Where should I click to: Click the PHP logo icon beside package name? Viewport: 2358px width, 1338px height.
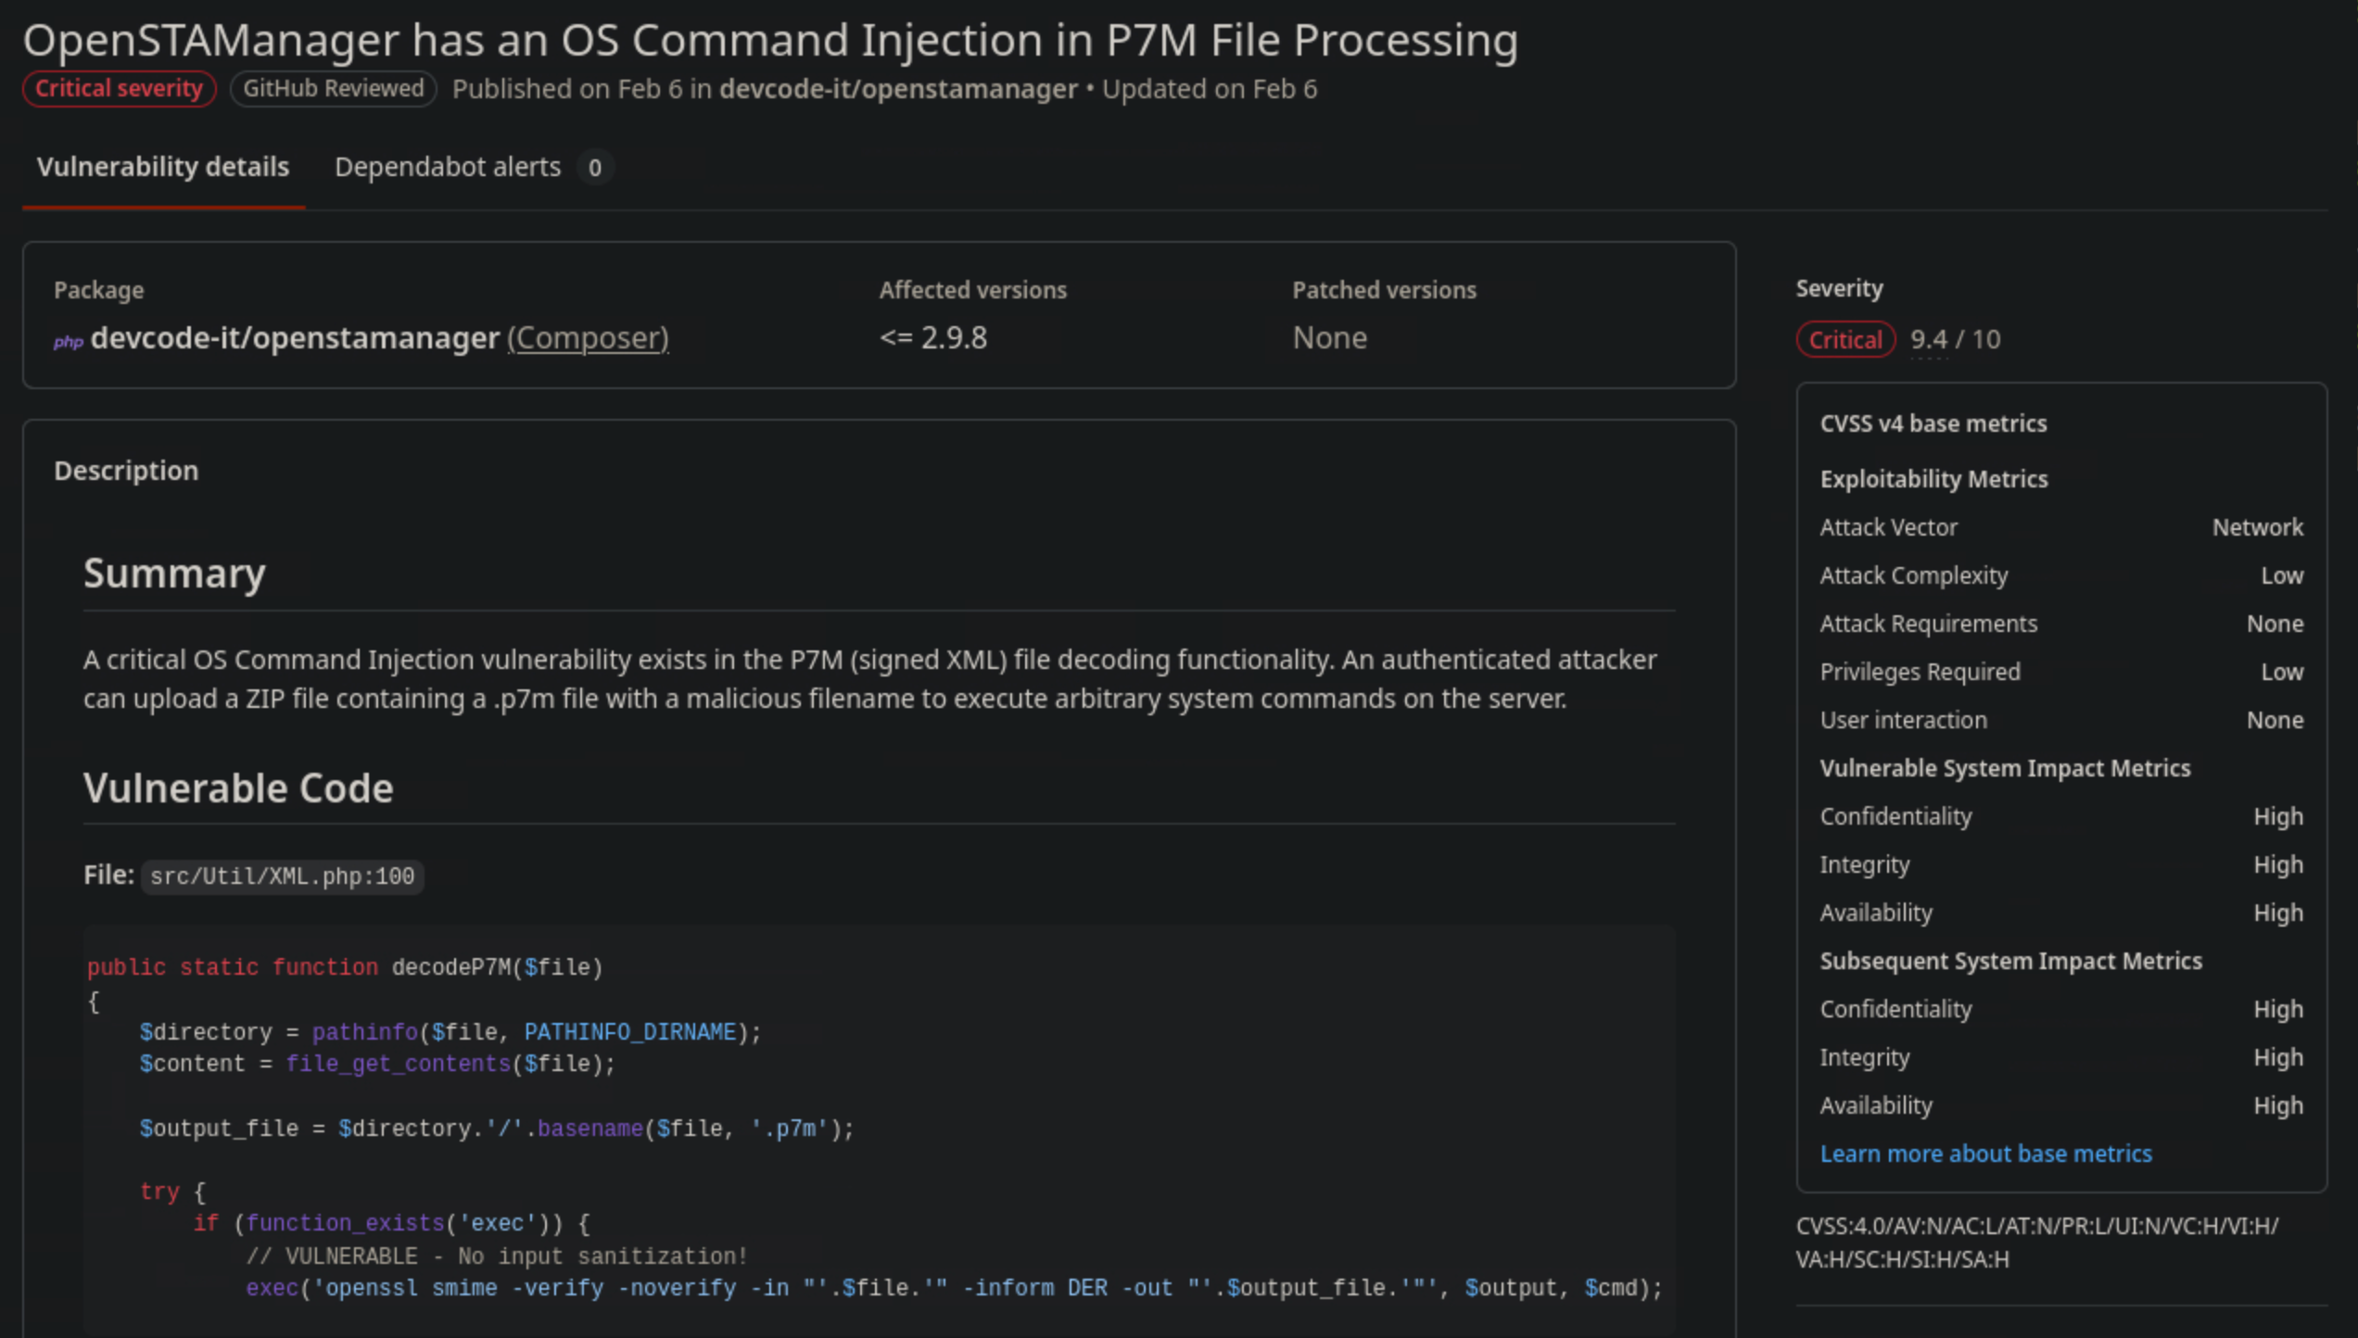coord(69,341)
